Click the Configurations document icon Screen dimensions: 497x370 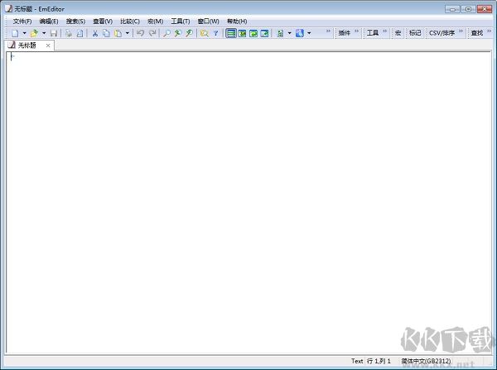pos(280,33)
